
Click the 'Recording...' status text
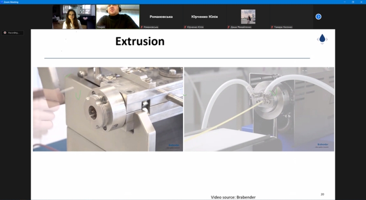coord(14,33)
